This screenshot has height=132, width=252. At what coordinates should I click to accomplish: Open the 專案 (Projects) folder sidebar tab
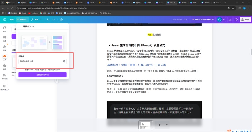(x=5, y=67)
